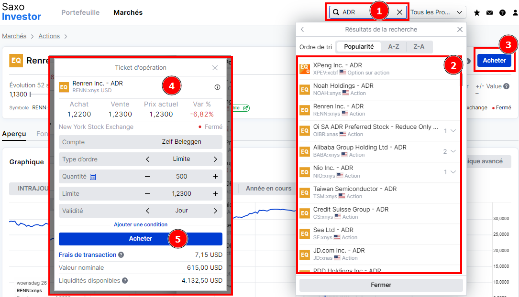Viewport: 519px width, 297px height.
Task: Sort results by Popularité
Action: point(359,47)
